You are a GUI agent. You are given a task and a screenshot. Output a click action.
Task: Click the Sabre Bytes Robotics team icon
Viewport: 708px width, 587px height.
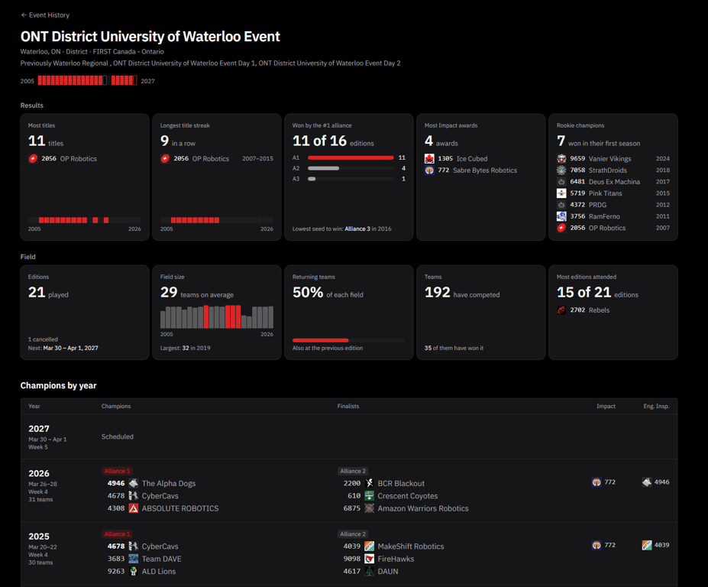[x=429, y=170]
